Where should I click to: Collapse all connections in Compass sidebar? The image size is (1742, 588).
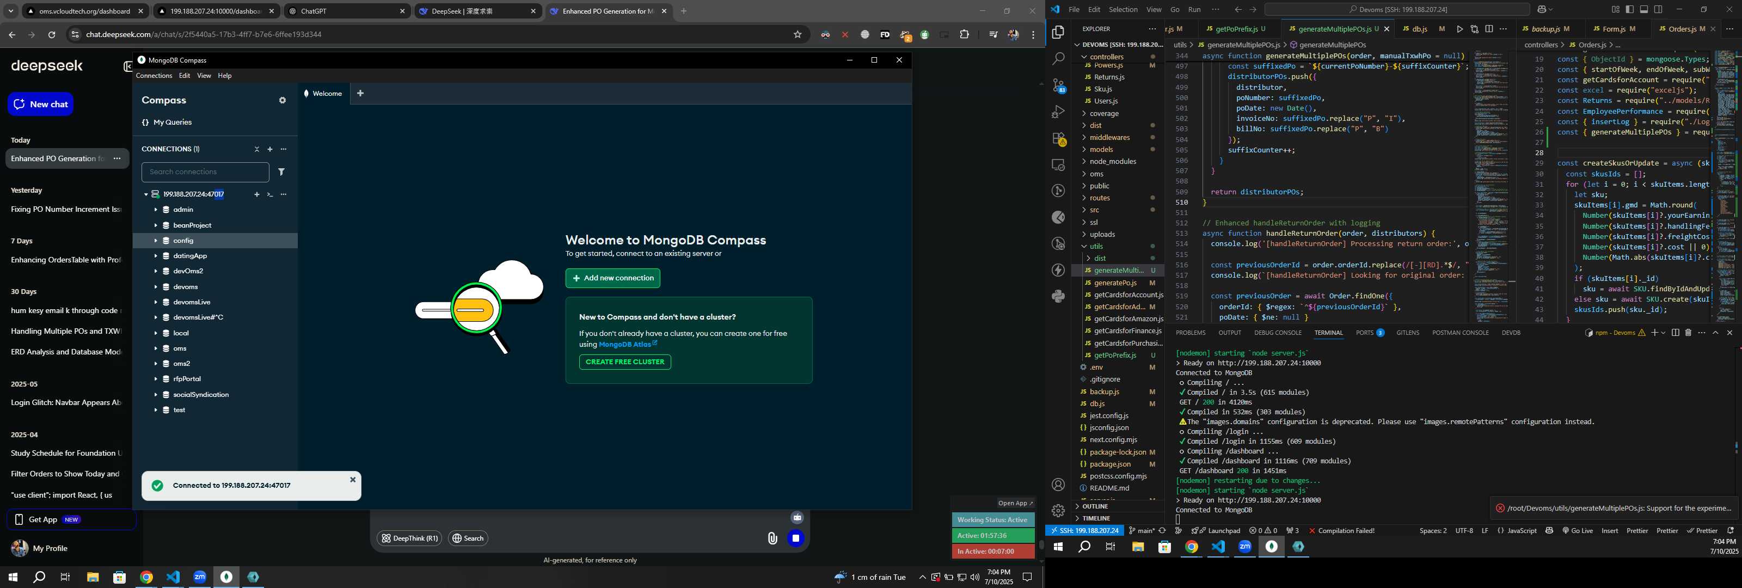[257, 150]
